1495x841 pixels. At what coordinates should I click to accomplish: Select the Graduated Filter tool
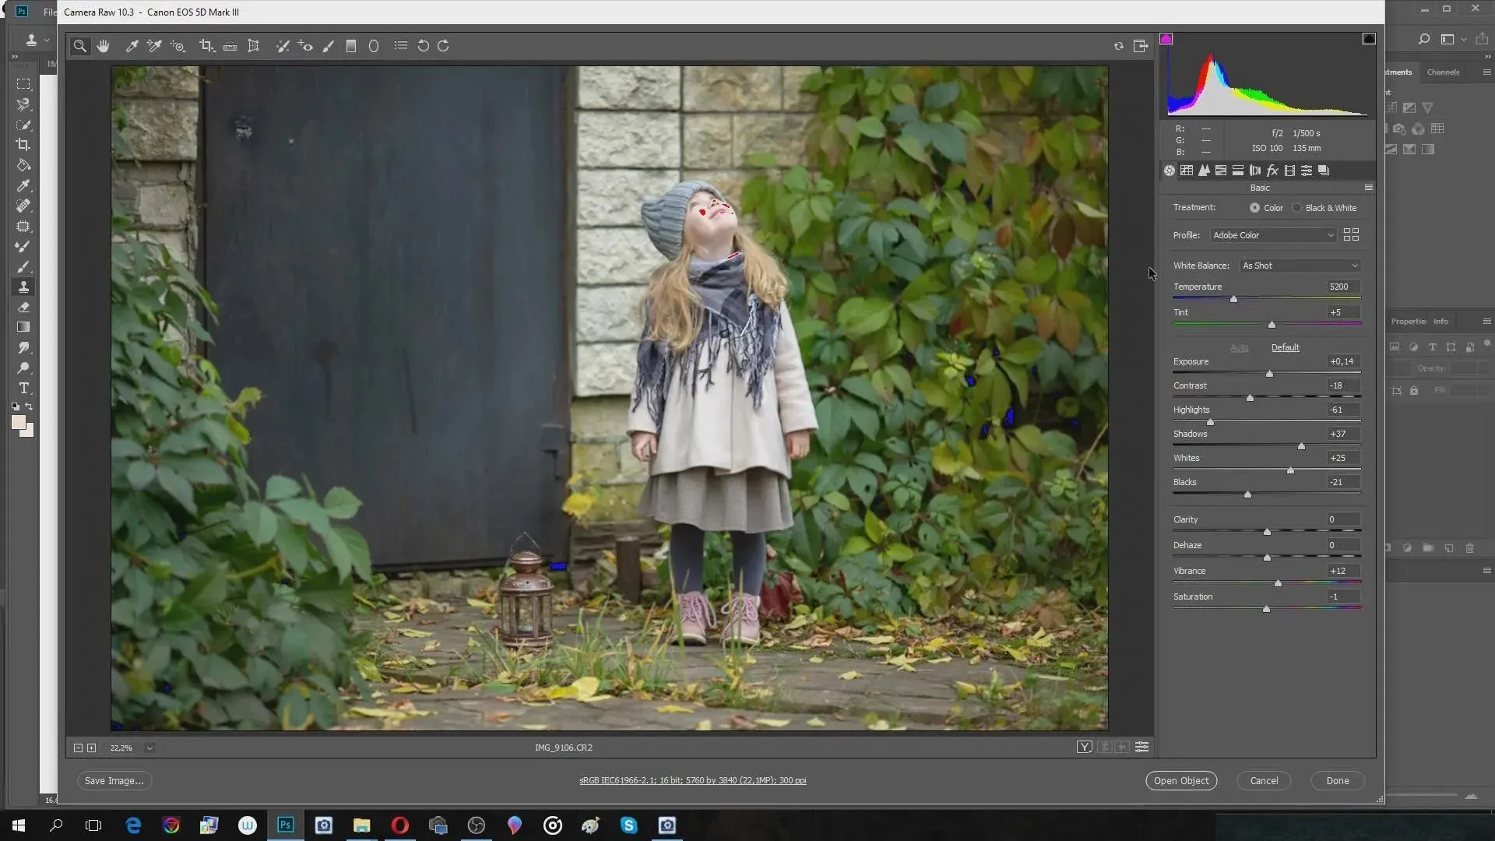point(351,46)
